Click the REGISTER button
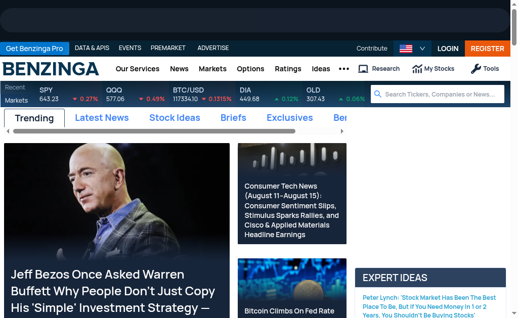518x318 pixels. (488, 49)
